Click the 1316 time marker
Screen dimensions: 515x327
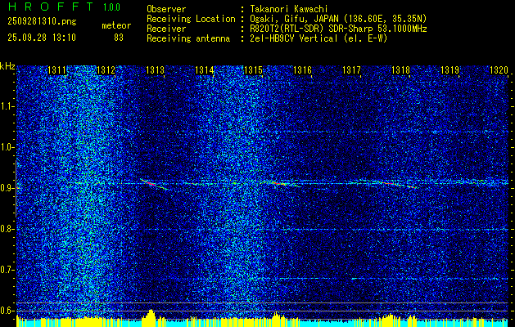pos(302,70)
